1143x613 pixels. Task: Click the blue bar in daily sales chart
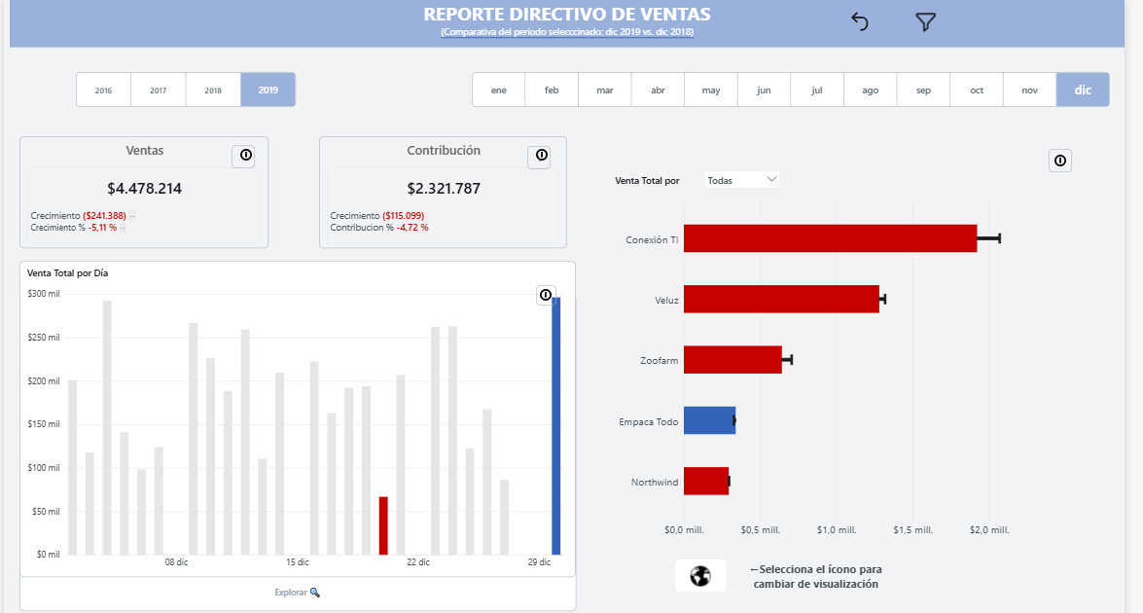click(556, 425)
